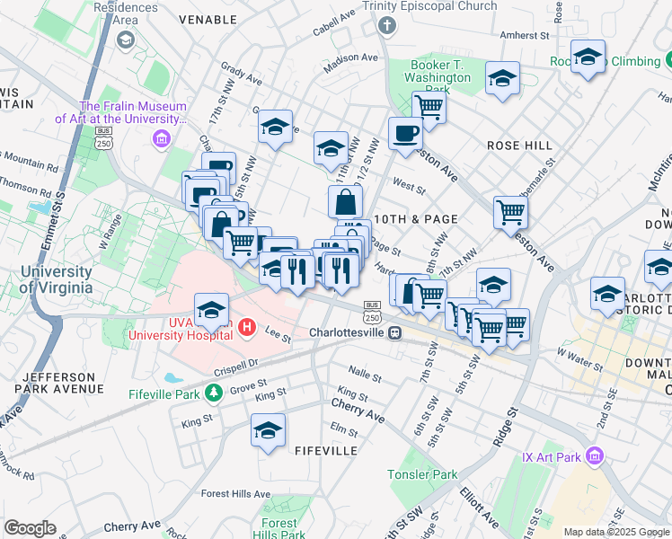
Task: Click the Nalle St street label
Action: [x=365, y=374]
